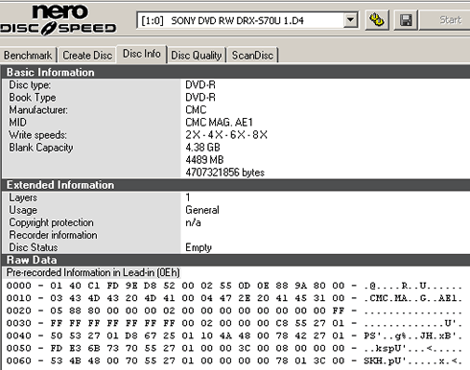Screen dimensions: 470x370
Task: Click the raw data row 0060
Action: (234, 360)
